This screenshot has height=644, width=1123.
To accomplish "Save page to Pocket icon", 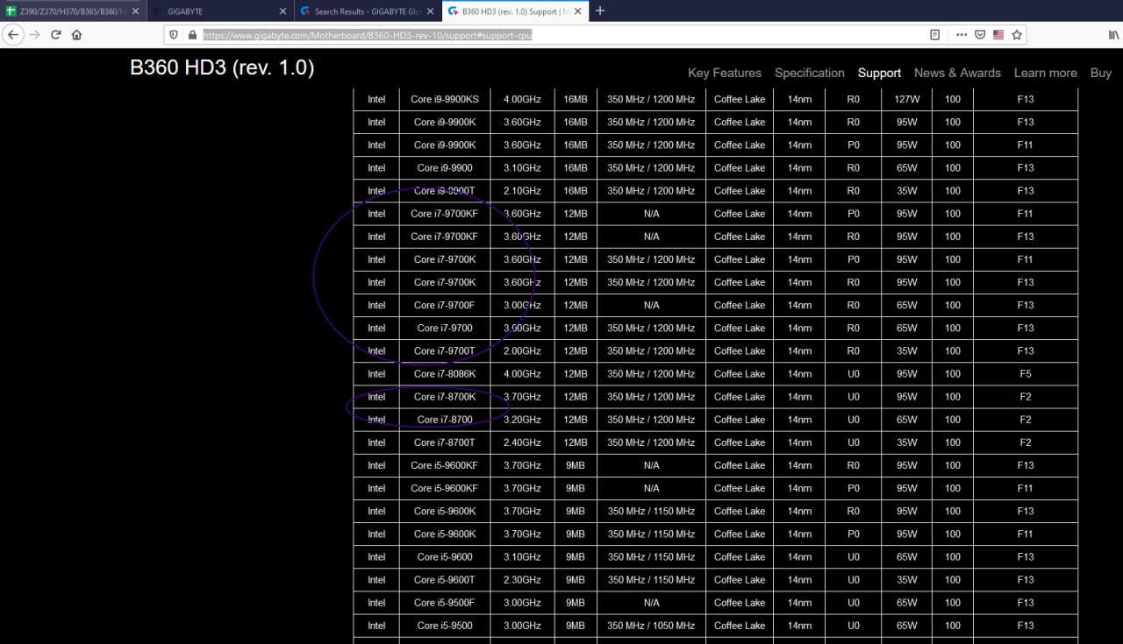I will (x=980, y=35).
